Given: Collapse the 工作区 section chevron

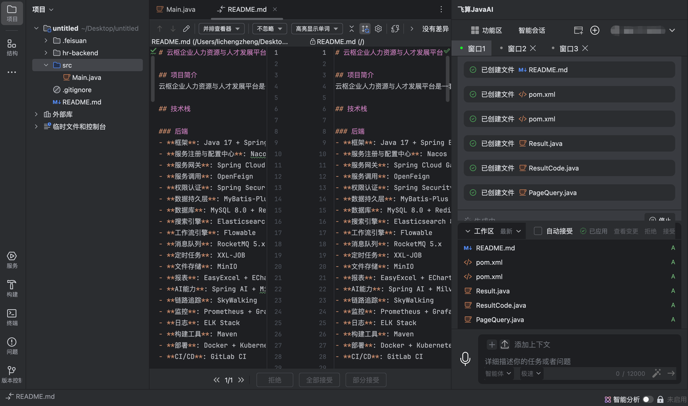Looking at the screenshot, I should [468, 231].
